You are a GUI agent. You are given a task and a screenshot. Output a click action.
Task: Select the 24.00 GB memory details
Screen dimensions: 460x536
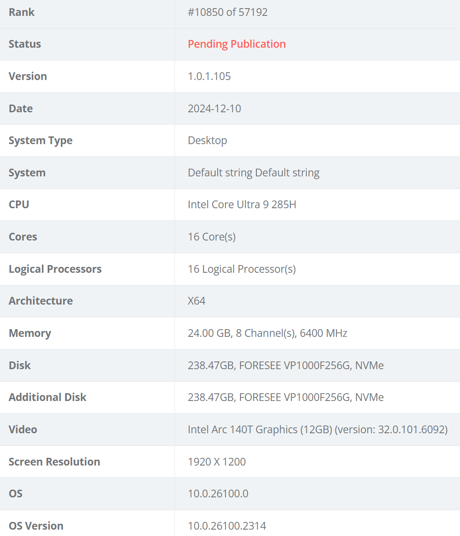coord(268,333)
